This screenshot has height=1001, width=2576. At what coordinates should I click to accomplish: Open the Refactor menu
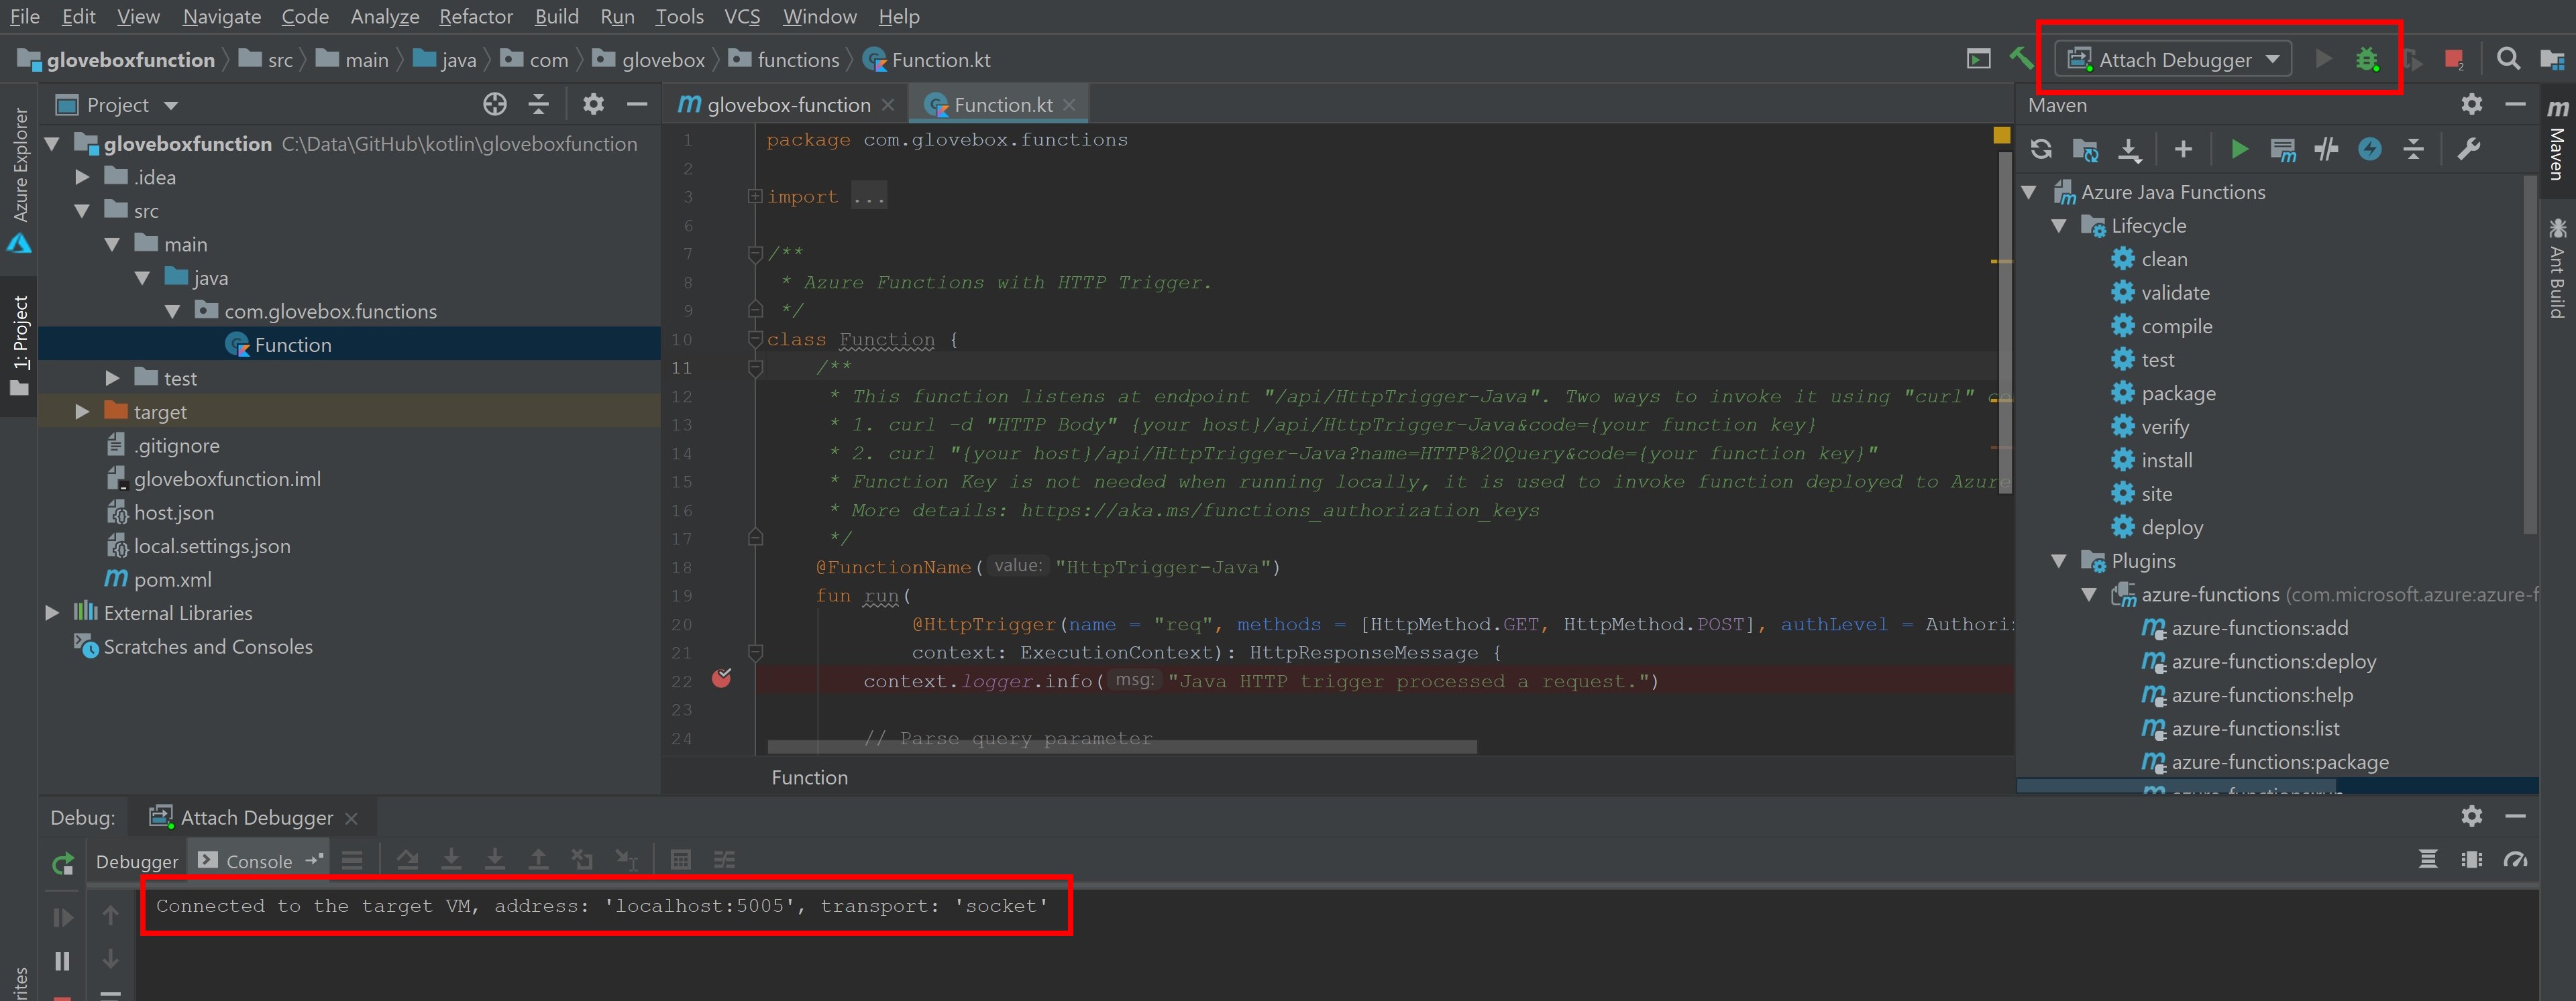(x=475, y=17)
